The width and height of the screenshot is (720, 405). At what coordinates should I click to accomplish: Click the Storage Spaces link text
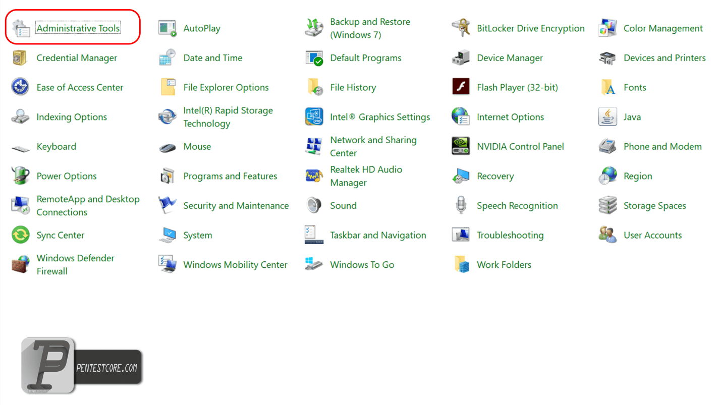point(654,206)
